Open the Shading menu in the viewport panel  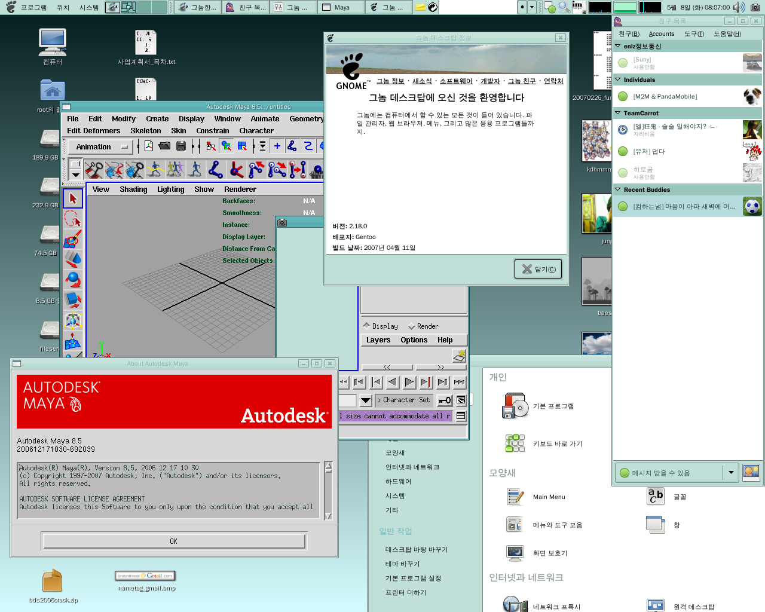(x=133, y=189)
